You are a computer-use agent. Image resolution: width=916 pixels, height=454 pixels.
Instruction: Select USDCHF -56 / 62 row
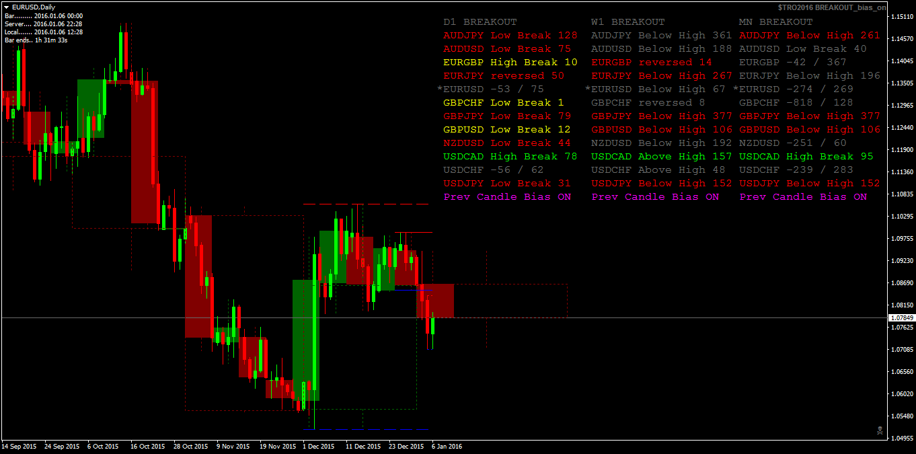click(x=494, y=170)
